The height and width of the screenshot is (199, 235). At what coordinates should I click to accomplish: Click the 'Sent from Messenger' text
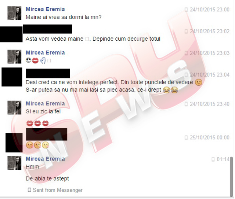(58, 190)
